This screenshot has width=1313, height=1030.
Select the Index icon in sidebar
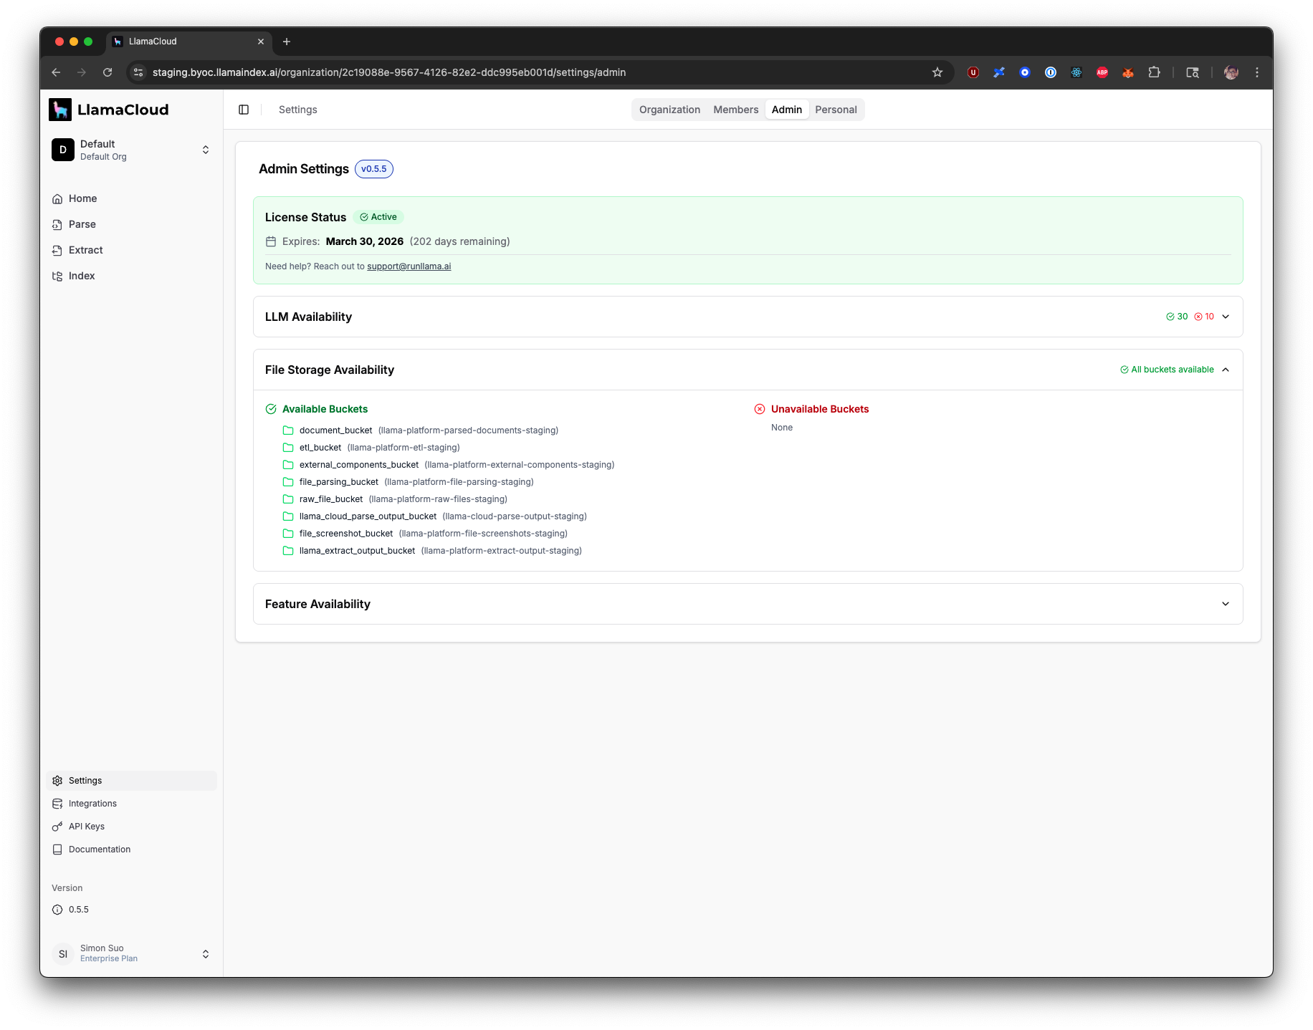[57, 276]
